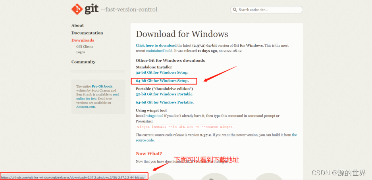Open the winget tool link
This screenshot has width=372, height=180.
tap(155, 116)
